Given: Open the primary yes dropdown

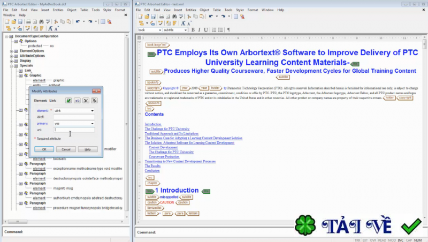Looking at the screenshot, I should click(92, 124).
